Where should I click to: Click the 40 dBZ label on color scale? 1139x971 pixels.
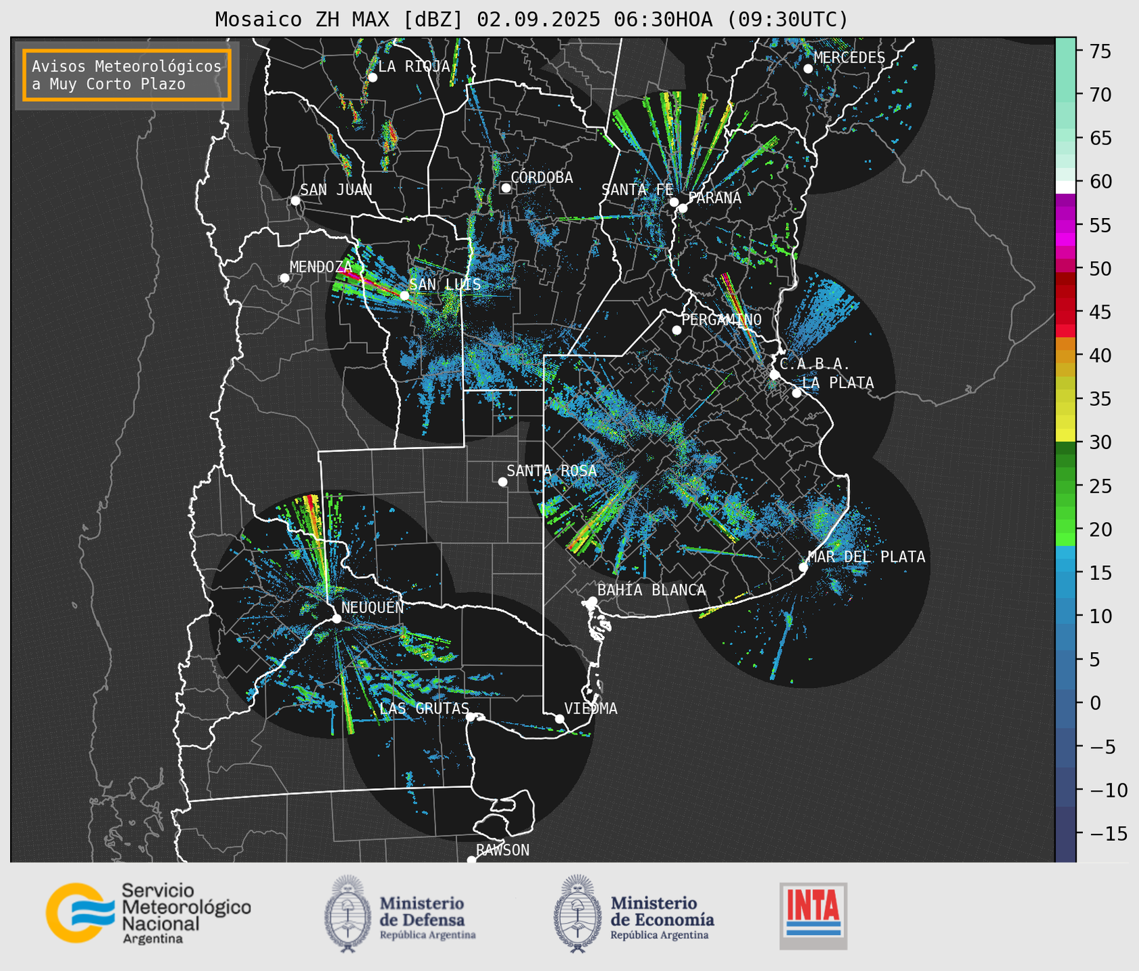tap(1100, 355)
